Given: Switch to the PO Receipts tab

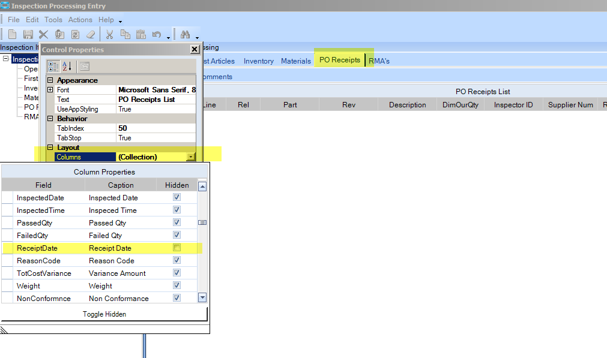Looking at the screenshot, I should 339,60.
